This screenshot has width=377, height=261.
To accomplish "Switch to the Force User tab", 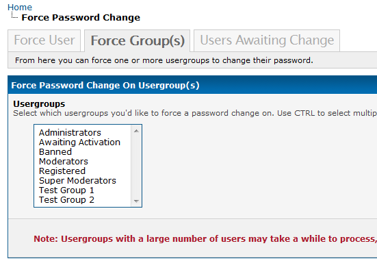I will [x=44, y=40].
